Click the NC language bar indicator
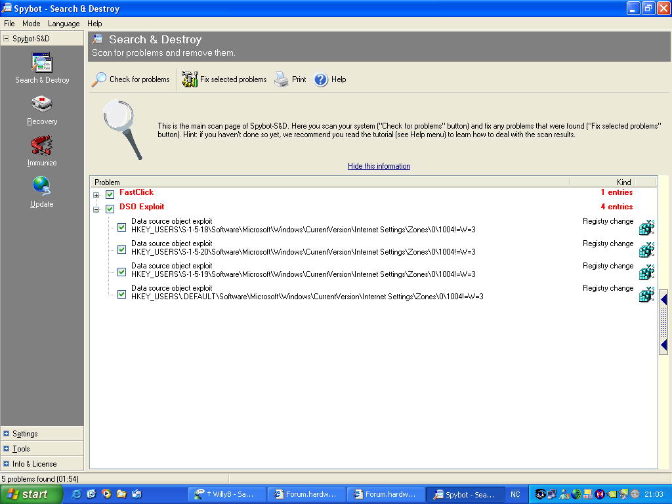This screenshot has width=672, height=504. [x=515, y=494]
